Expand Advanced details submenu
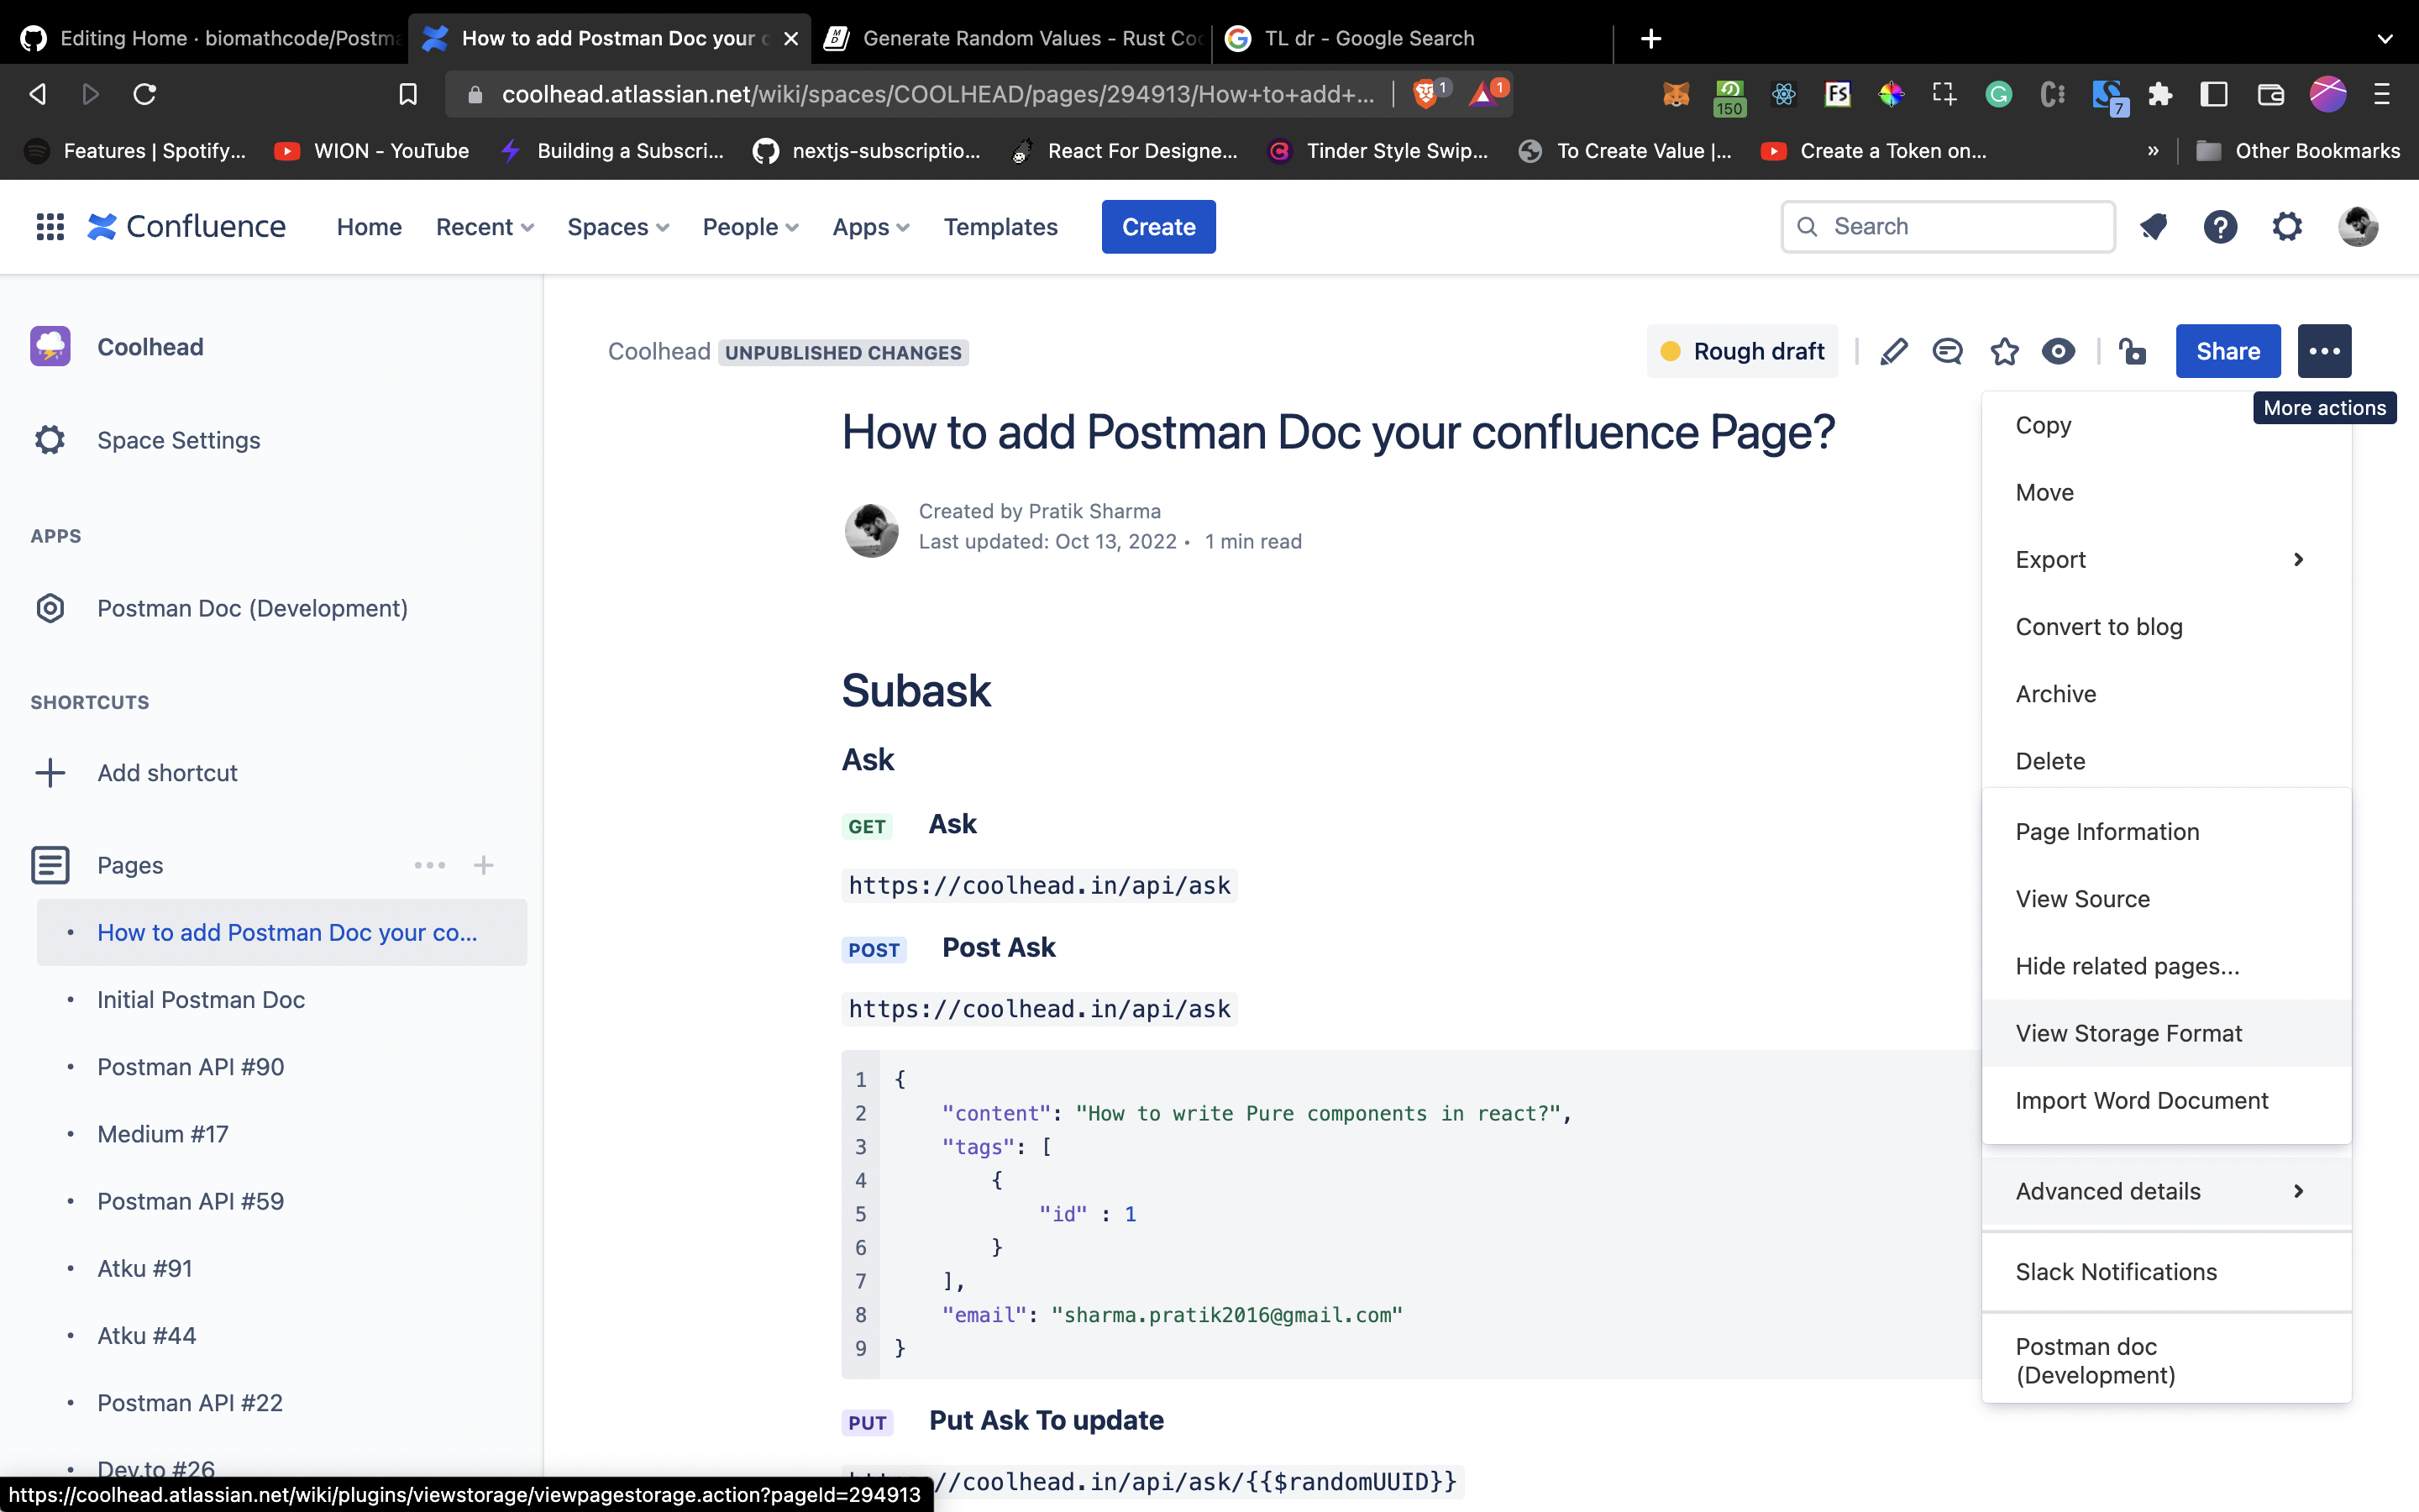This screenshot has width=2419, height=1512. pyautogui.click(x=2166, y=1191)
